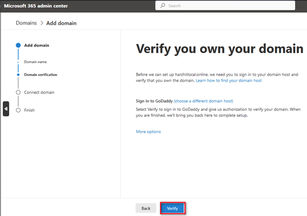The width and height of the screenshot is (307, 216).
Task: Expand the collapsed left side panel arrow
Action: pos(6,108)
